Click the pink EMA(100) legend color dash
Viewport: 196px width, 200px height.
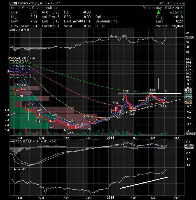coord(11,75)
